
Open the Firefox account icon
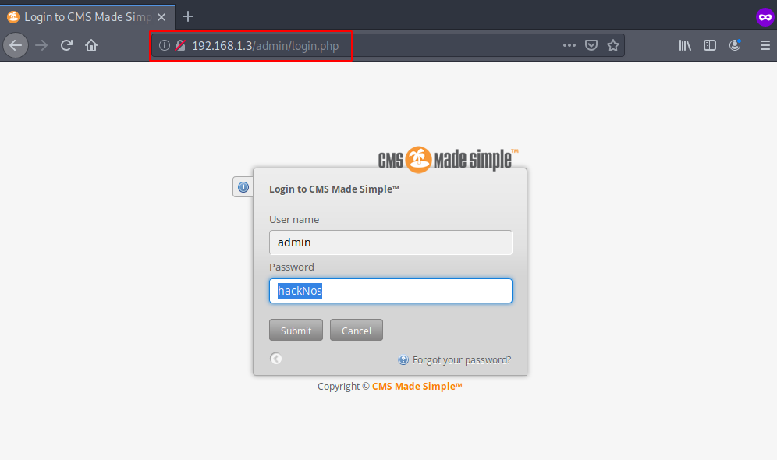pyautogui.click(x=735, y=45)
